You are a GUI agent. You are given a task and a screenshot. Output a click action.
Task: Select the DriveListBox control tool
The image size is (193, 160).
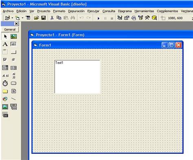[13, 83]
